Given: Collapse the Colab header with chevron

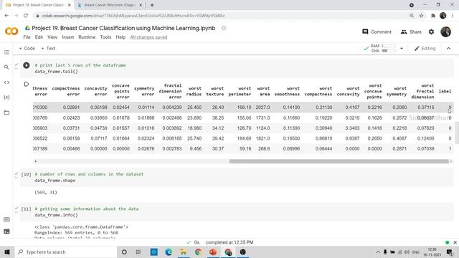Looking at the screenshot, I should (448, 49).
